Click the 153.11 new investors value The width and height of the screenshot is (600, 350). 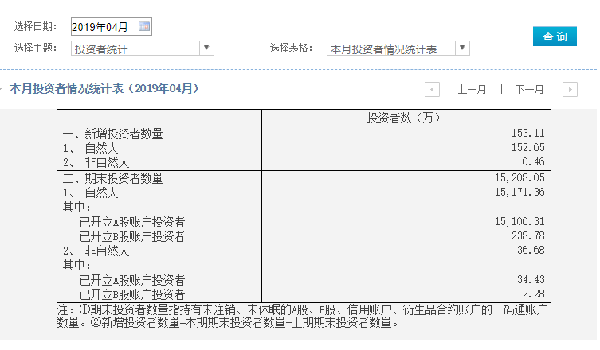tap(528, 134)
